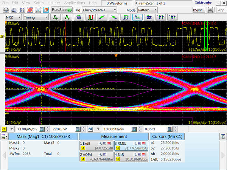Open the Timing measurement category dropdown
This screenshot has width=227, height=170.
36,17
